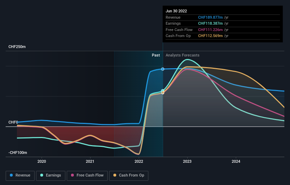Click the CHF118.387m earnings value

point(210,23)
